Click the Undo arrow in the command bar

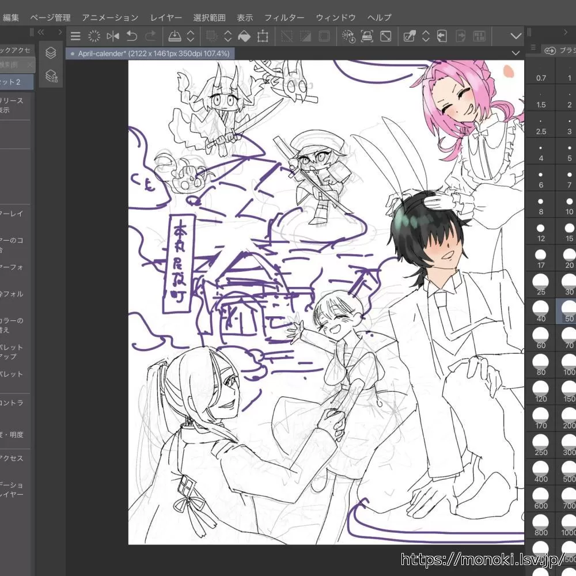pos(132,36)
